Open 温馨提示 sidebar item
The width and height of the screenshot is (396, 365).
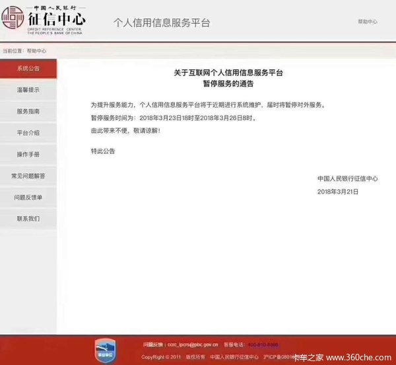(x=28, y=90)
